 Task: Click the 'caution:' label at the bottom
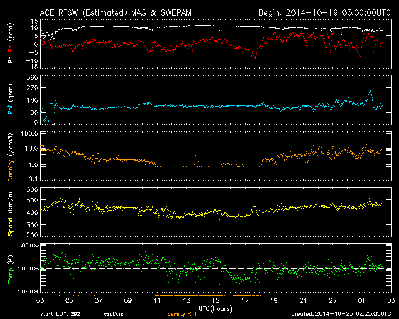pyautogui.click(x=113, y=315)
